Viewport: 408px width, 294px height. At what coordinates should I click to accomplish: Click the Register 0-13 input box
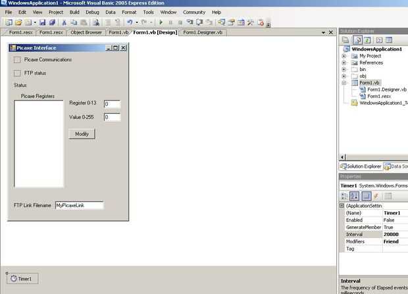point(112,104)
